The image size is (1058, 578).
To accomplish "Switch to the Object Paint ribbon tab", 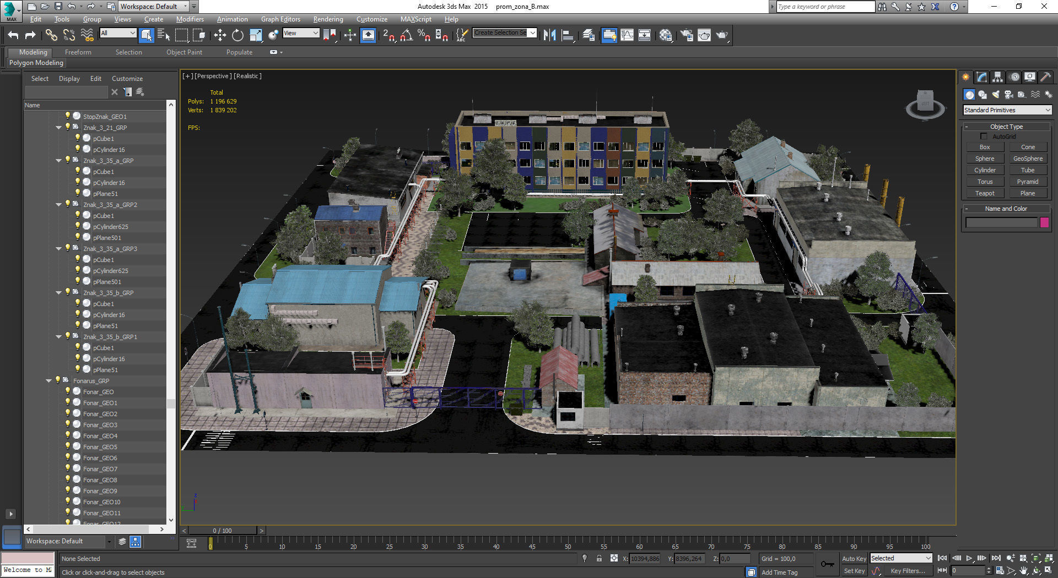I will pyautogui.click(x=184, y=52).
